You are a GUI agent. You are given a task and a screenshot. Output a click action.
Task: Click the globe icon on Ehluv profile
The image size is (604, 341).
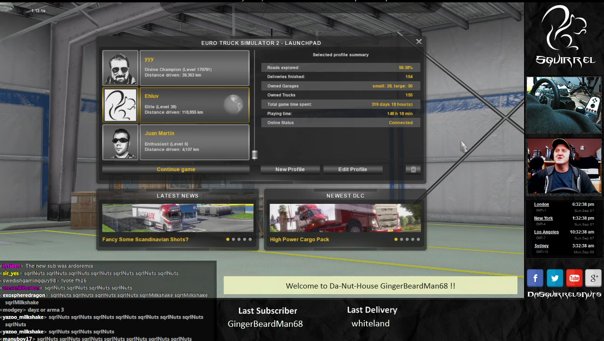point(234,105)
